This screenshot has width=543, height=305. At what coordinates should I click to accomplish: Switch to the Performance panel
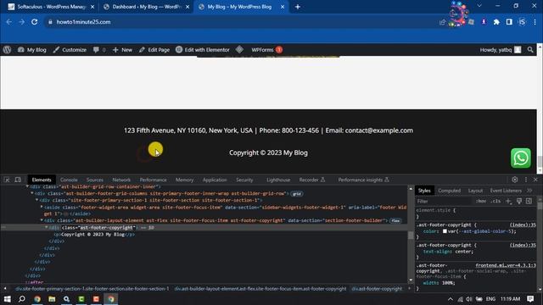153,180
